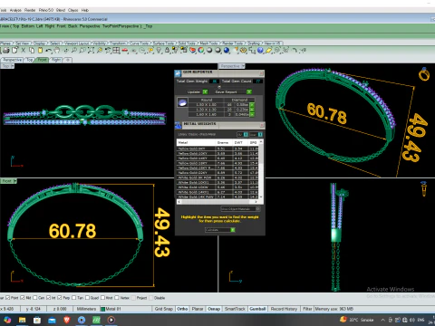Viewport: 435px width, 326px height.
Task: Click the gear Options icon in toolbar
Action: click(244, 51)
